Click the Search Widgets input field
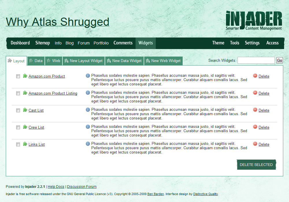The image size is (289, 202). tap(256, 60)
